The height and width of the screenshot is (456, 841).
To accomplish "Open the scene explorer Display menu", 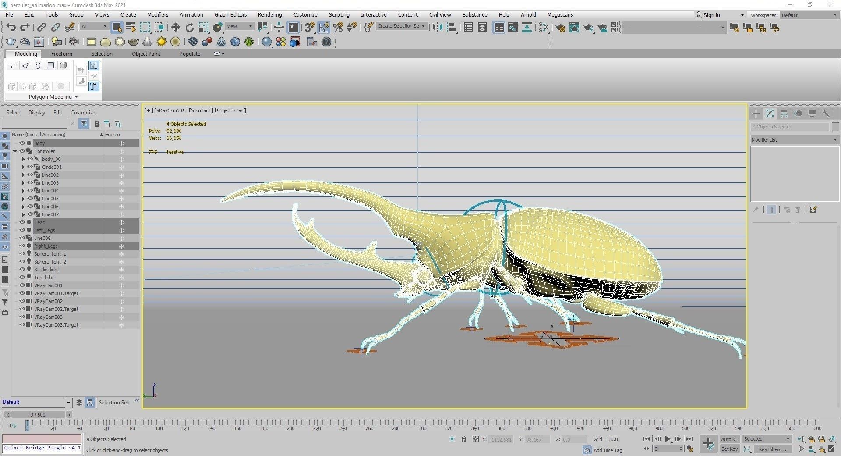I will 36,113.
